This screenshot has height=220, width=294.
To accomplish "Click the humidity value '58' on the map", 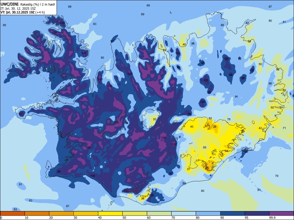I will click(249, 41).
